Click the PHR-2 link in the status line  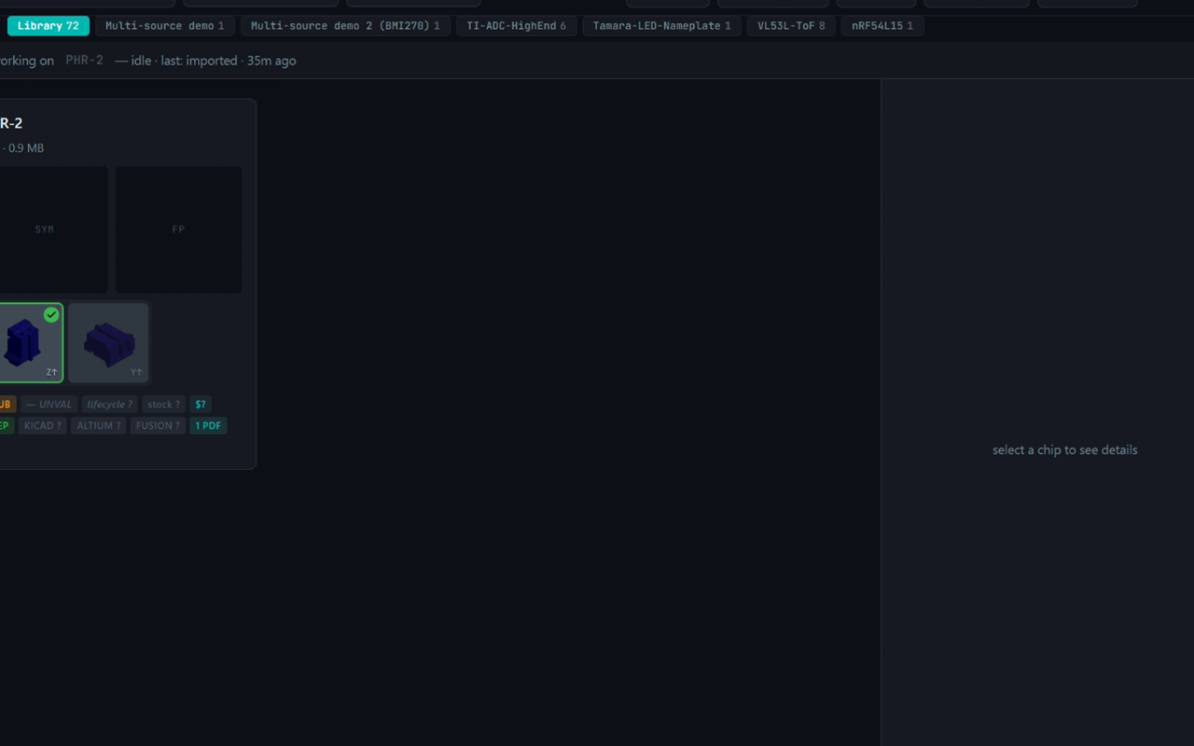point(84,61)
